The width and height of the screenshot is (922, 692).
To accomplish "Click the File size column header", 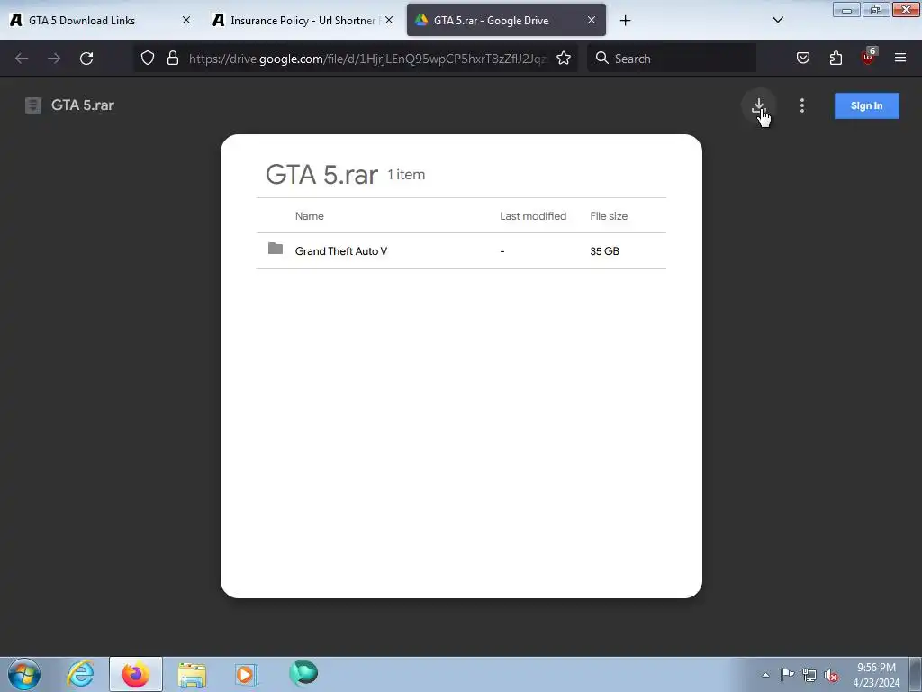I will [609, 216].
